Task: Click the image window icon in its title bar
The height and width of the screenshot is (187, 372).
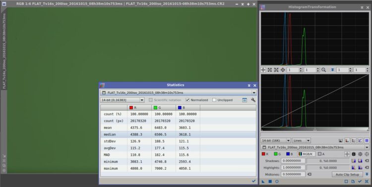Action: click(x=4, y=4)
